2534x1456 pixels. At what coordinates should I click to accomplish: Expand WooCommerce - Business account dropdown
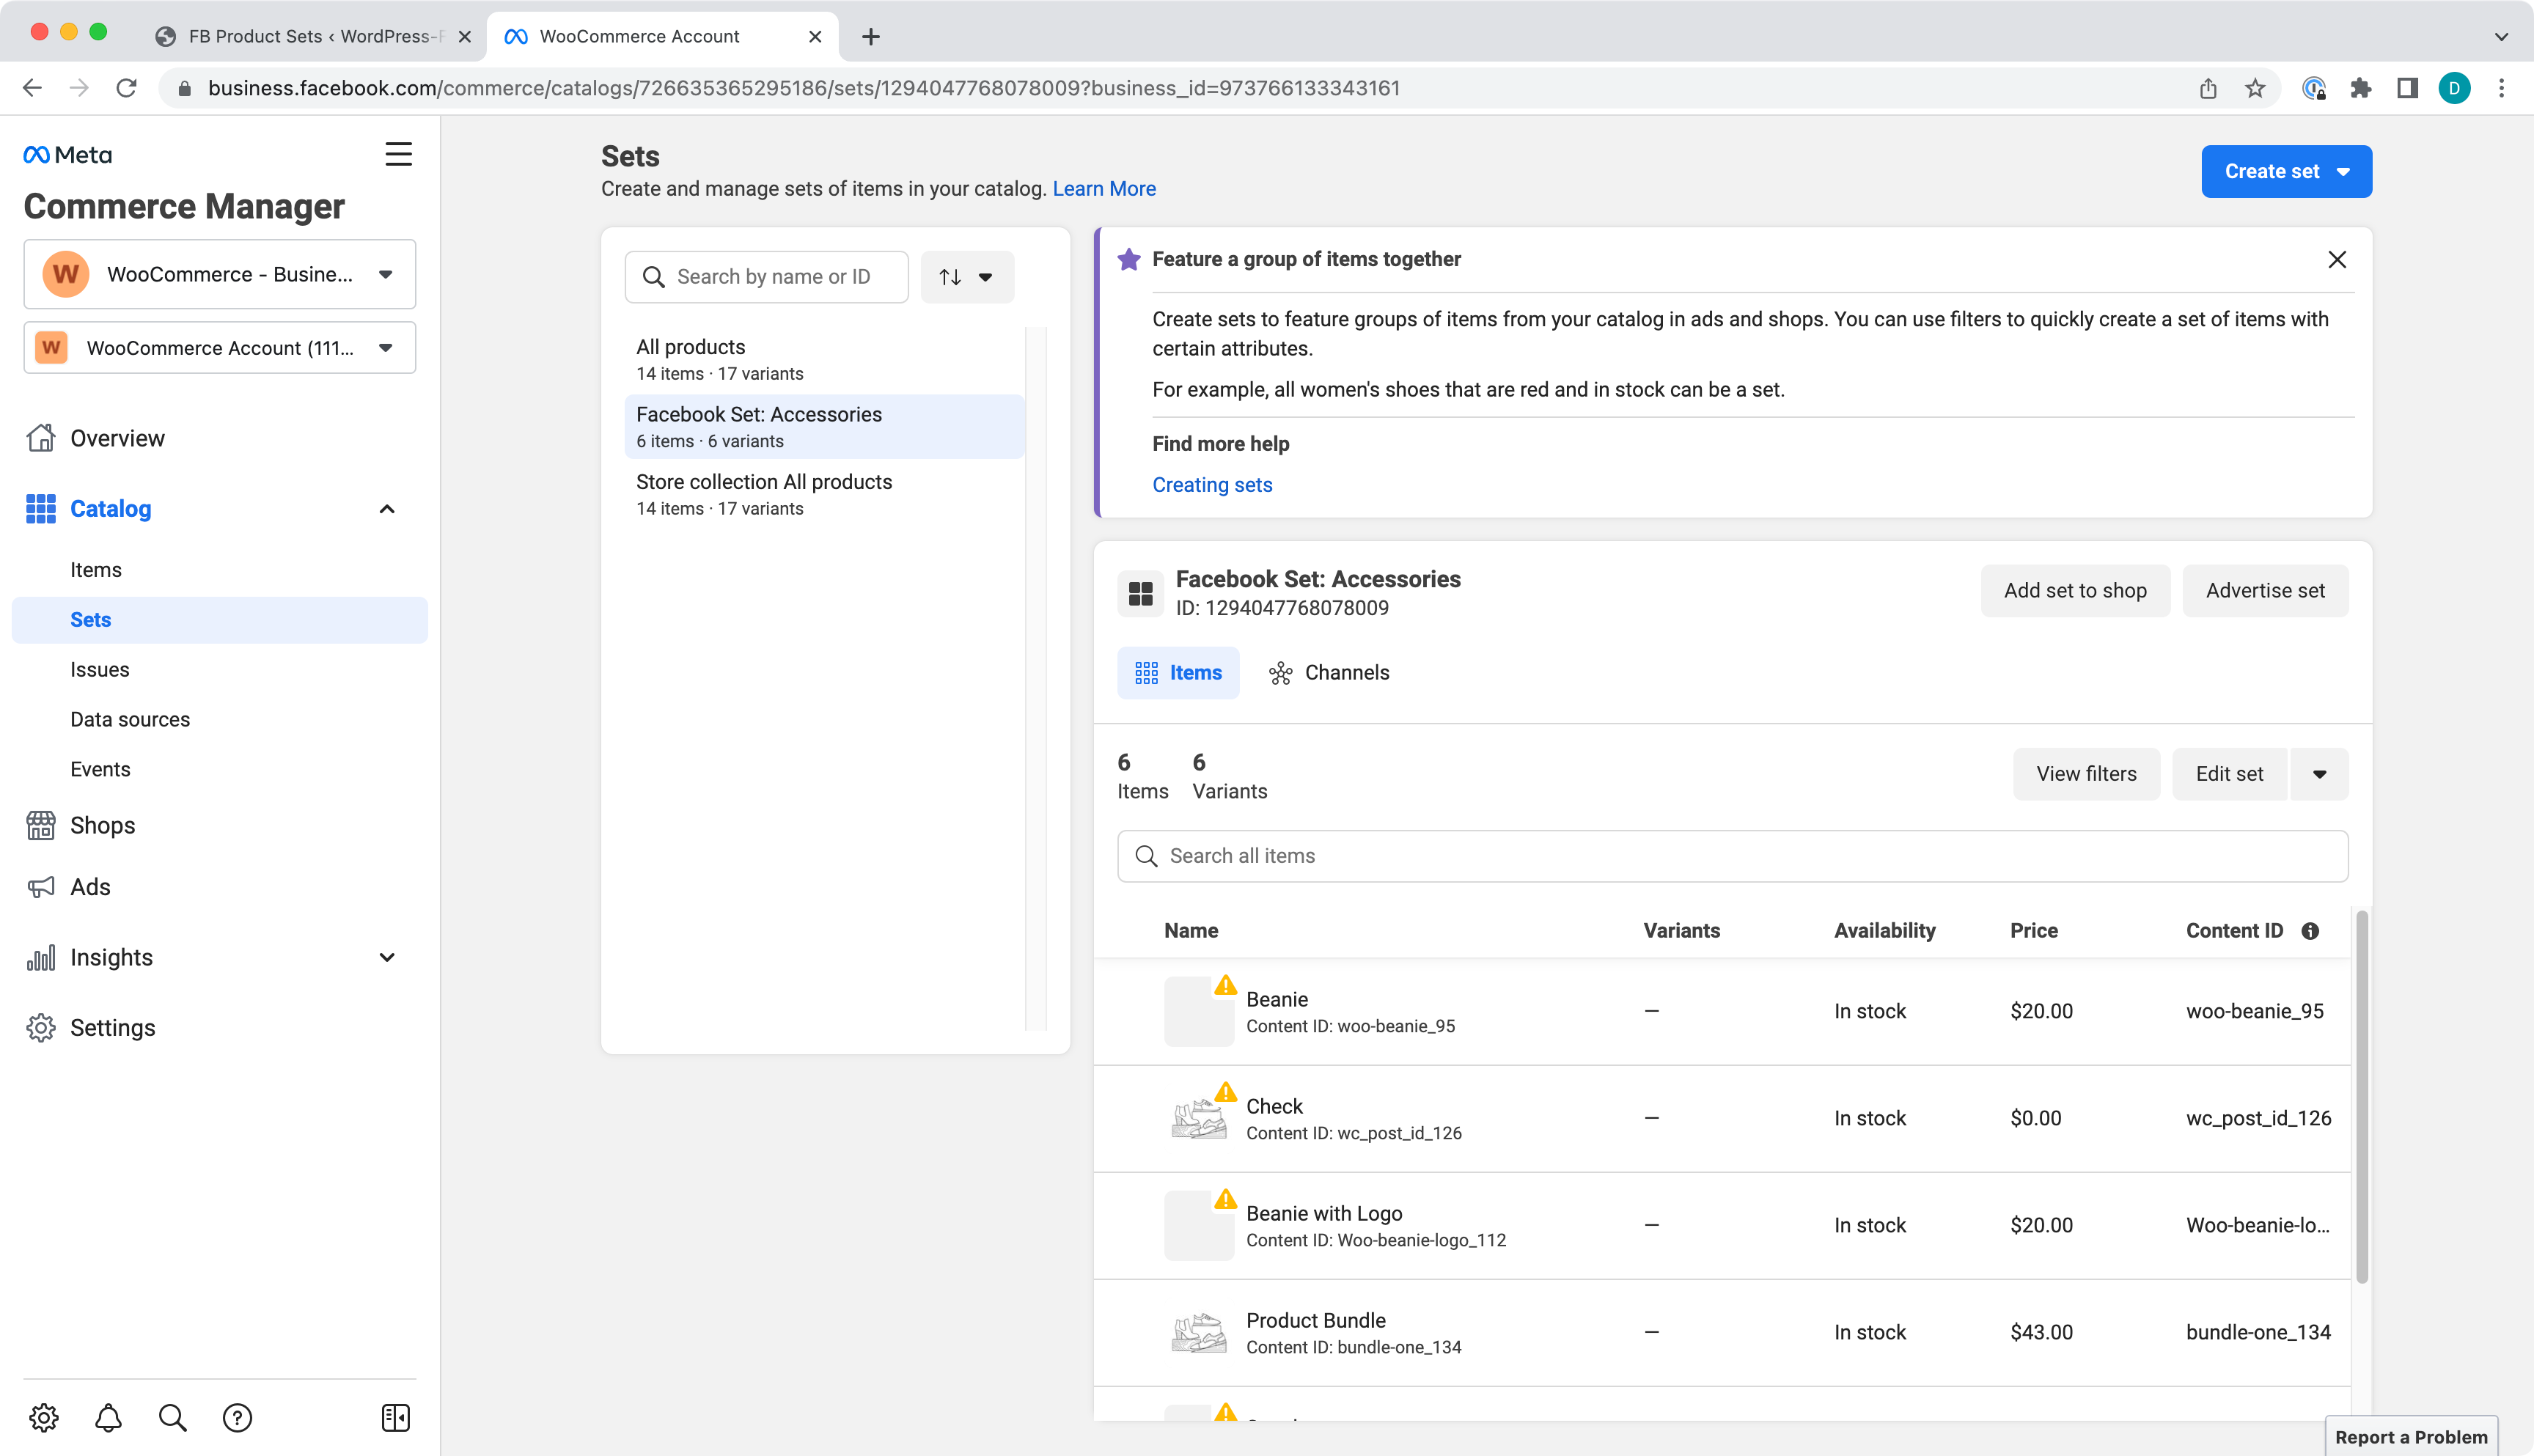pyautogui.click(x=220, y=274)
